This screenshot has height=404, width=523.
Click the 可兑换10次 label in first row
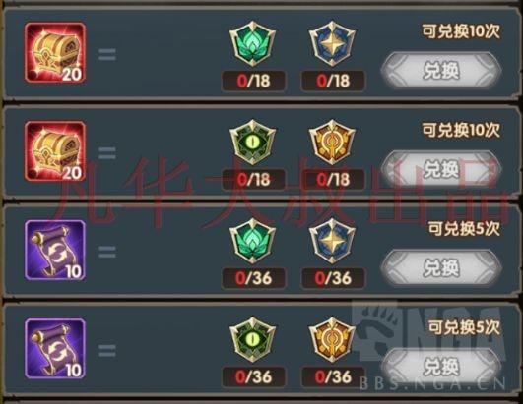(461, 31)
